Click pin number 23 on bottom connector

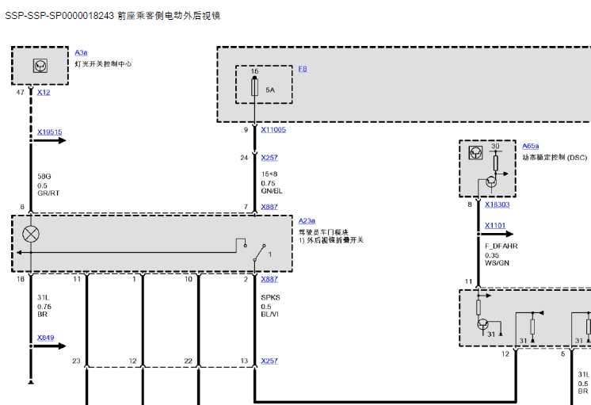tap(77, 361)
